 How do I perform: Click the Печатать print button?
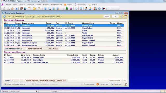(116, 84)
